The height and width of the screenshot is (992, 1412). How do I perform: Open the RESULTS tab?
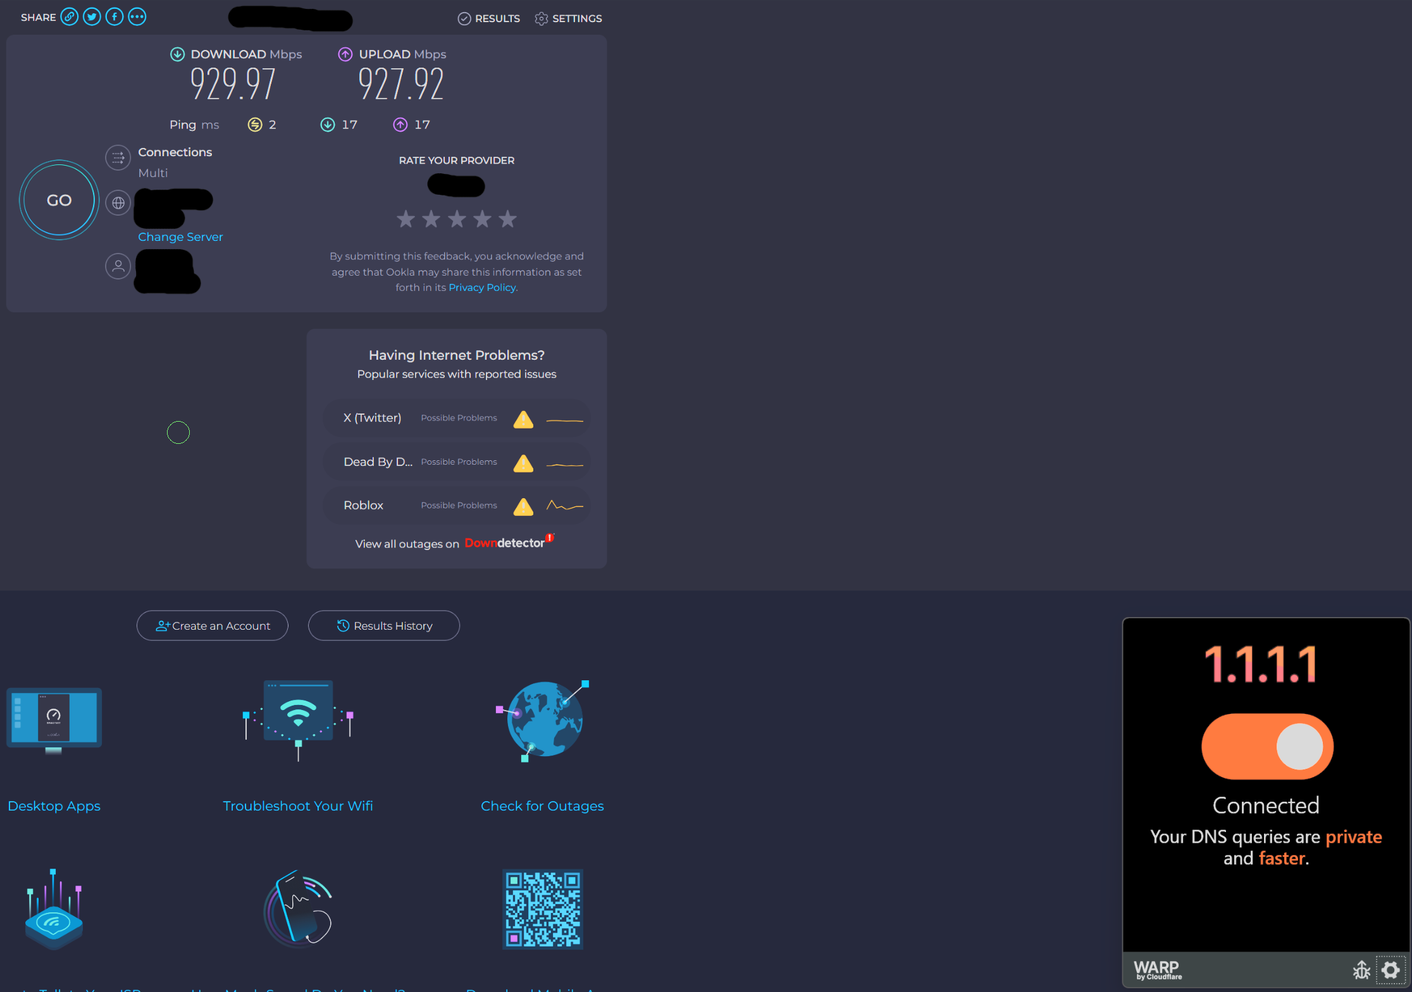click(489, 18)
